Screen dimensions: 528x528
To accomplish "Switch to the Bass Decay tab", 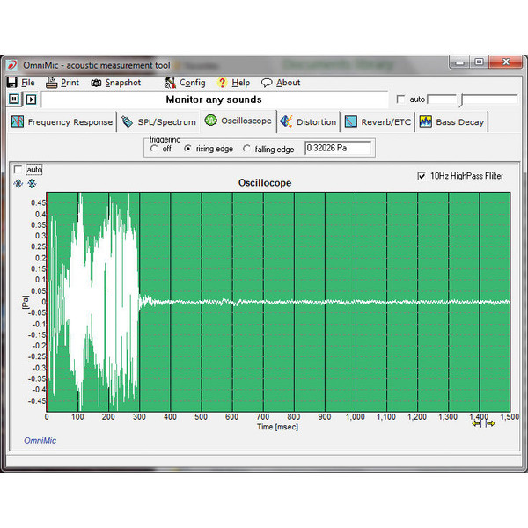I will 451,122.
